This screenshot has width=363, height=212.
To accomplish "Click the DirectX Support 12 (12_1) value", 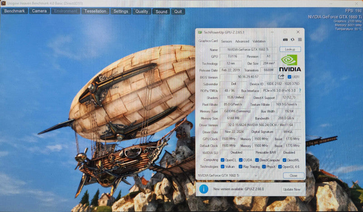I will 289,97.
